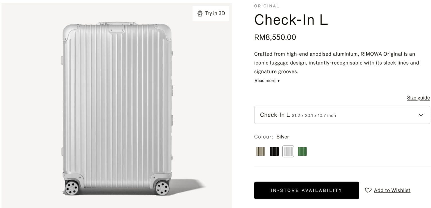Pick the green colour swatch
The image size is (431, 208).
tap(302, 151)
